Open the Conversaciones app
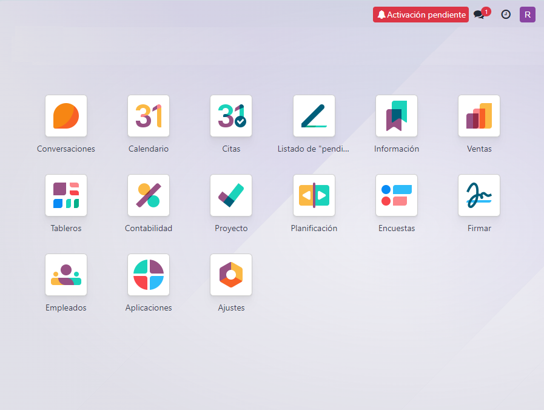544x410 pixels. pyautogui.click(x=66, y=116)
